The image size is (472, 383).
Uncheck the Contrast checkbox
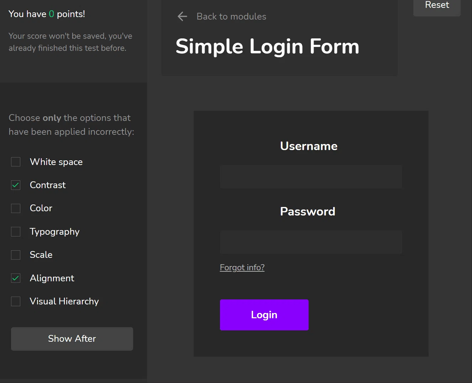point(16,185)
